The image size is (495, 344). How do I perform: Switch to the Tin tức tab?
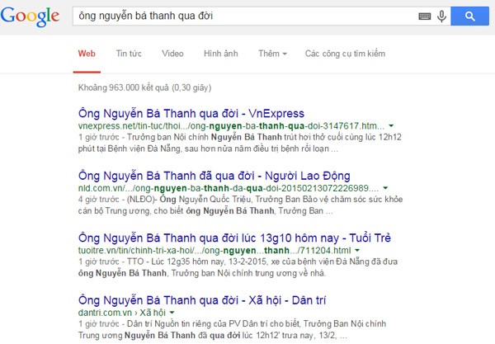129,54
